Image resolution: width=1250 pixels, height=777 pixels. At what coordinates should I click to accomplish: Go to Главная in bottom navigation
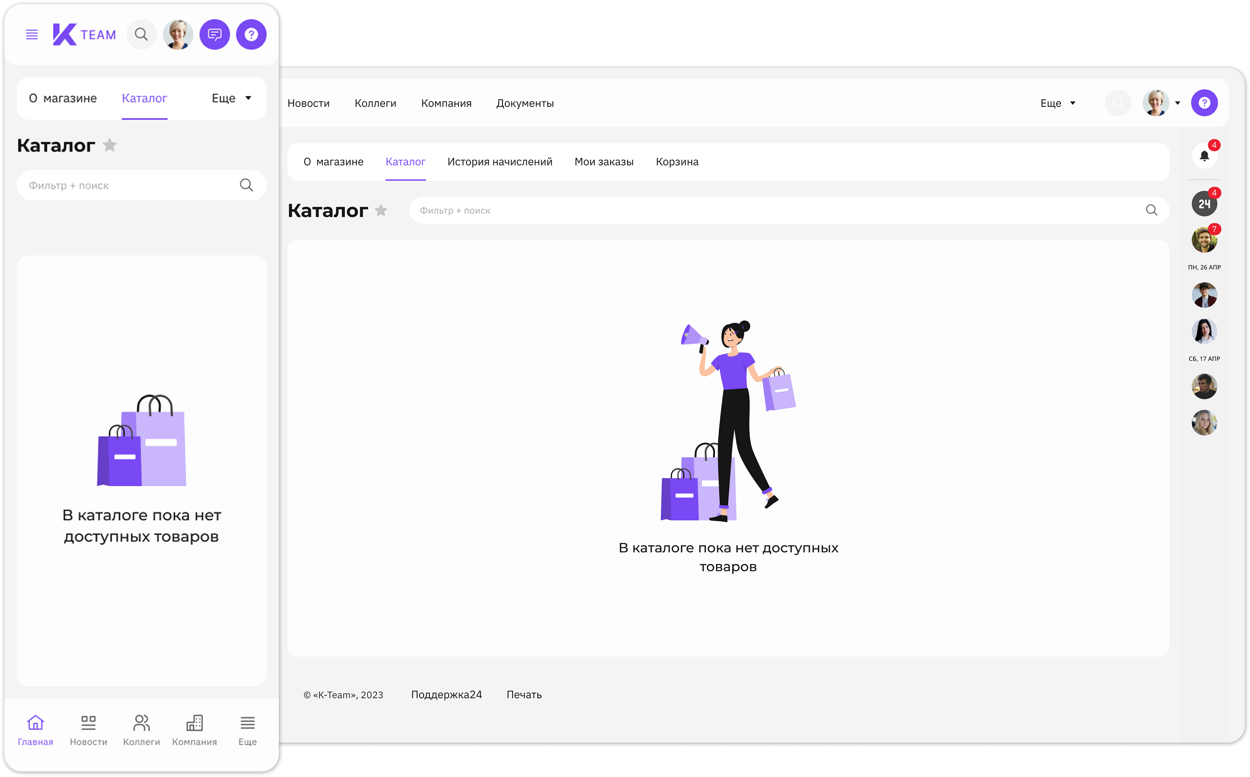[35, 730]
